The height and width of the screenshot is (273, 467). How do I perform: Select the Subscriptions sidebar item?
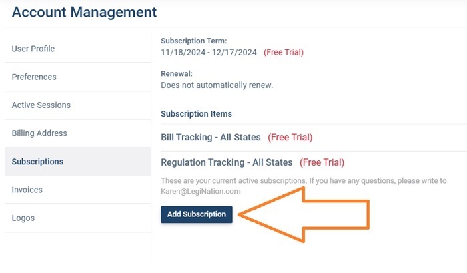[38, 162]
